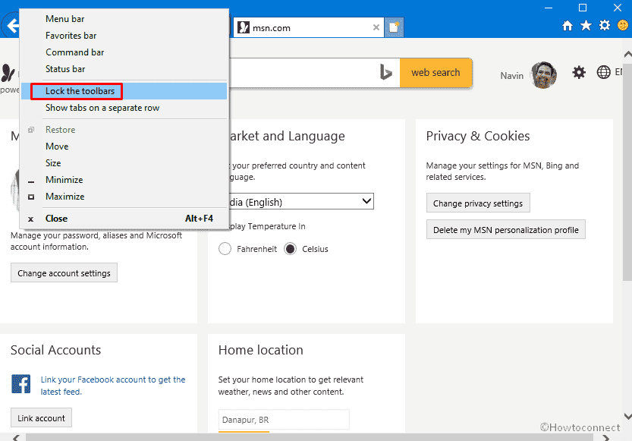Click the Home location heading

(261, 350)
